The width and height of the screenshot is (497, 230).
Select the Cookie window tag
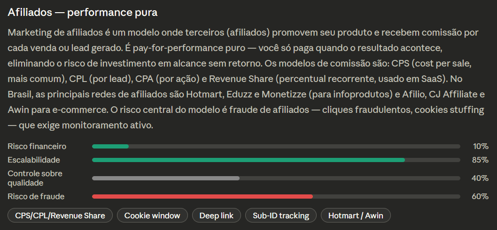point(152,215)
